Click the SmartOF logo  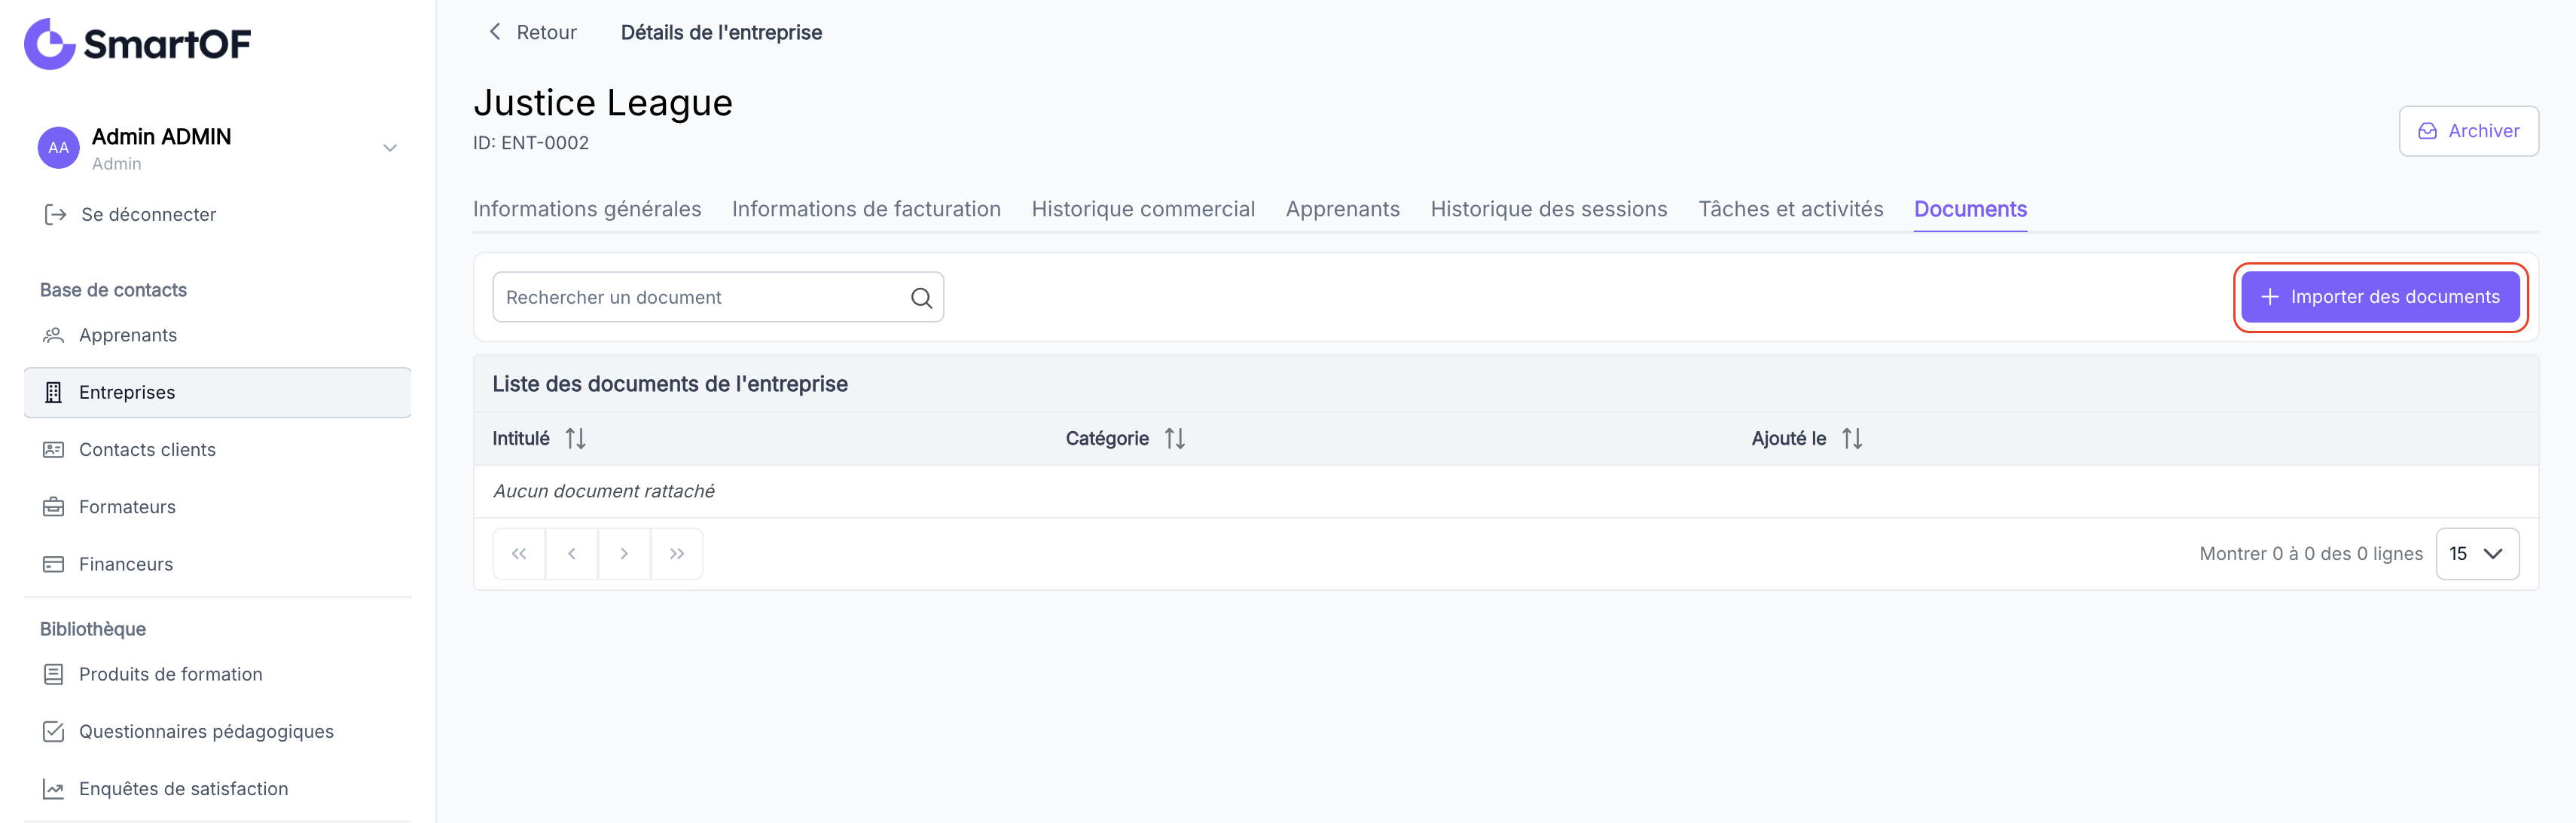tap(137, 44)
